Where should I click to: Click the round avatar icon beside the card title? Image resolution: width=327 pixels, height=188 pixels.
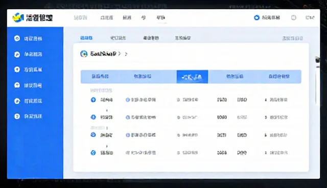pyautogui.click(x=84, y=54)
